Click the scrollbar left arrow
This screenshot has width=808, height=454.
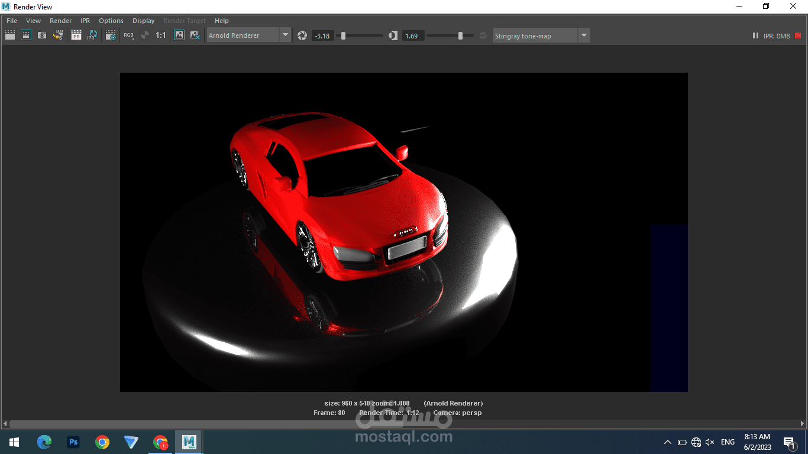tap(5, 424)
